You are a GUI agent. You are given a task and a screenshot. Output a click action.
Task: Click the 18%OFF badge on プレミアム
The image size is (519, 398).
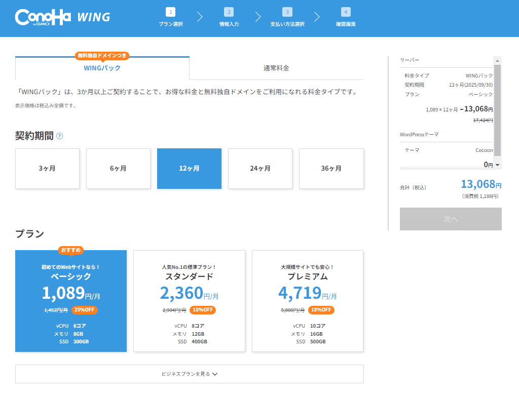(321, 310)
